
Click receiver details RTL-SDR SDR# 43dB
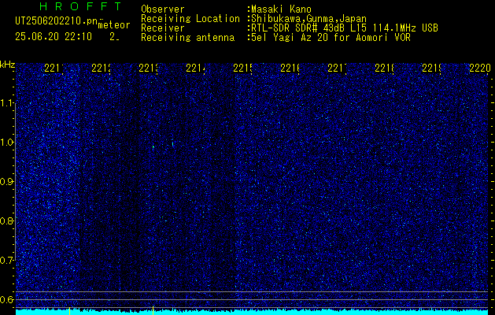[x=299, y=28]
